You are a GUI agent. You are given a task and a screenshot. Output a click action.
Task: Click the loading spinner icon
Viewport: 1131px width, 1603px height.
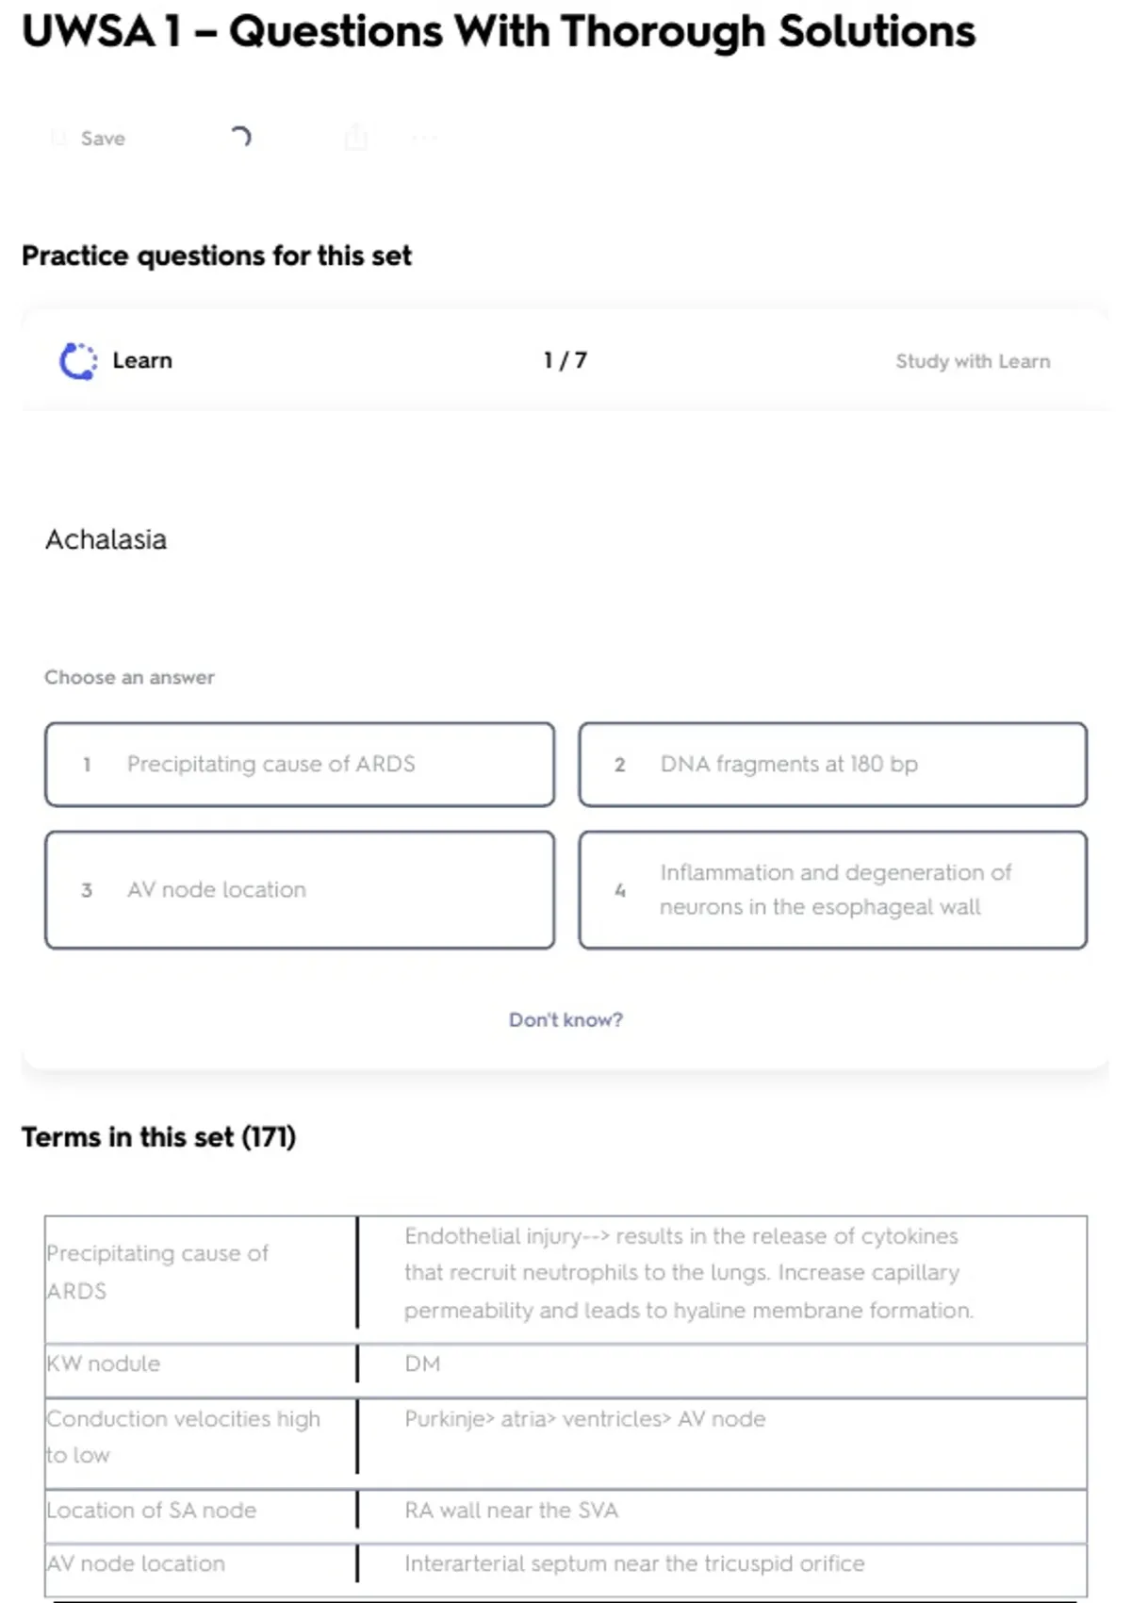[x=241, y=138]
